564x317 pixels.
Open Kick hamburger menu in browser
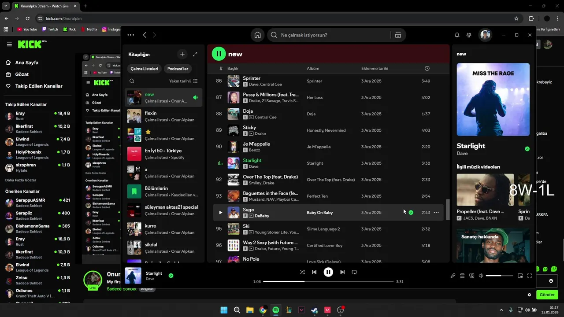pyautogui.click(x=9, y=44)
